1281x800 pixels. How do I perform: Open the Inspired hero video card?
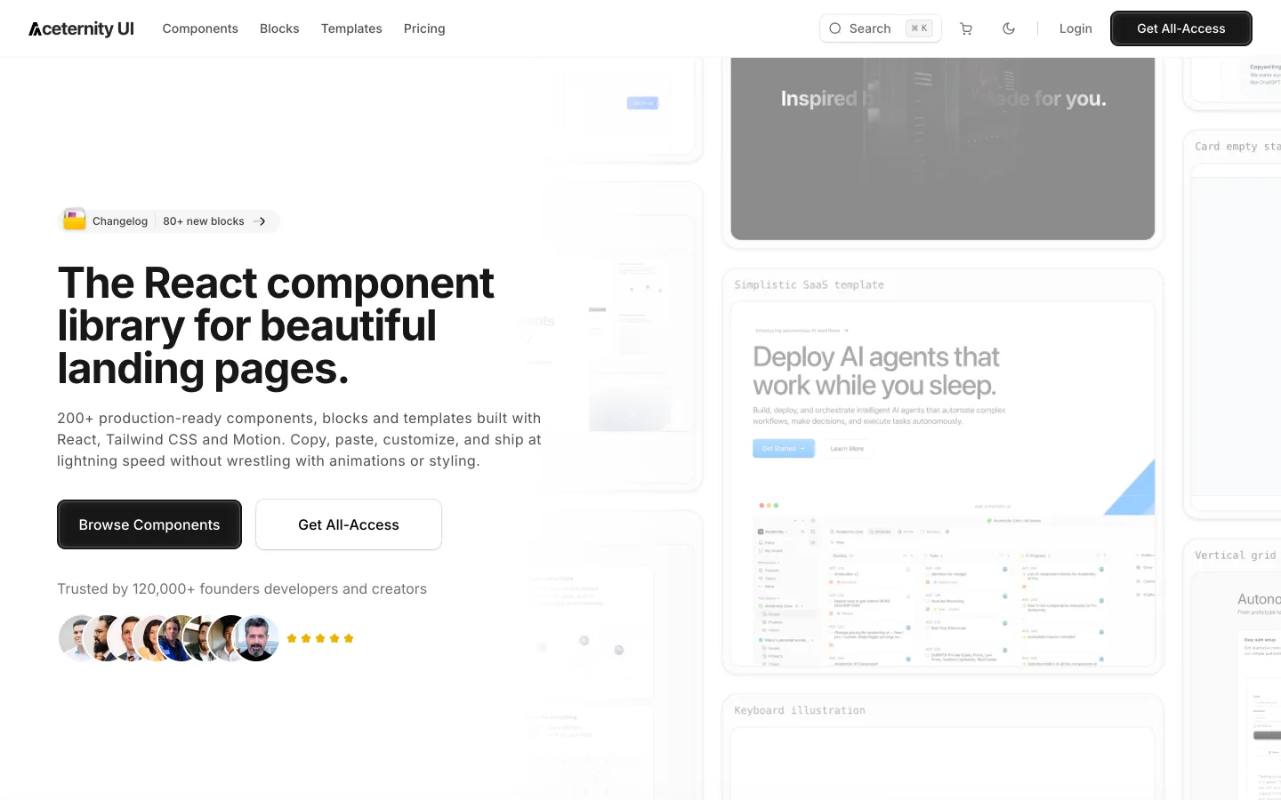943,148
